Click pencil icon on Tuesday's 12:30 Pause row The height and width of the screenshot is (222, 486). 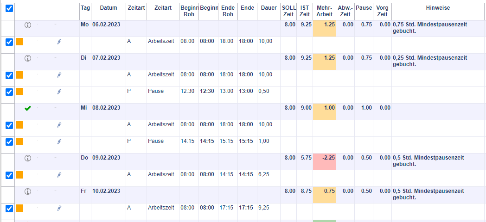tap(59, 92)
